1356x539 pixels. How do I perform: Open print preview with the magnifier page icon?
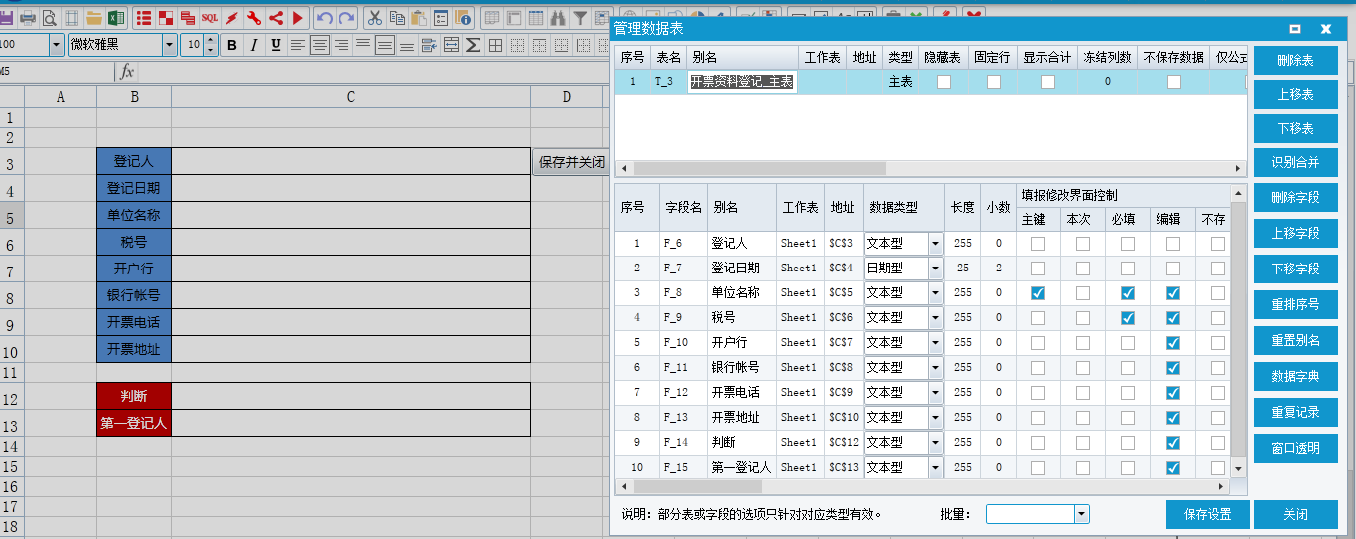(49, 17)
